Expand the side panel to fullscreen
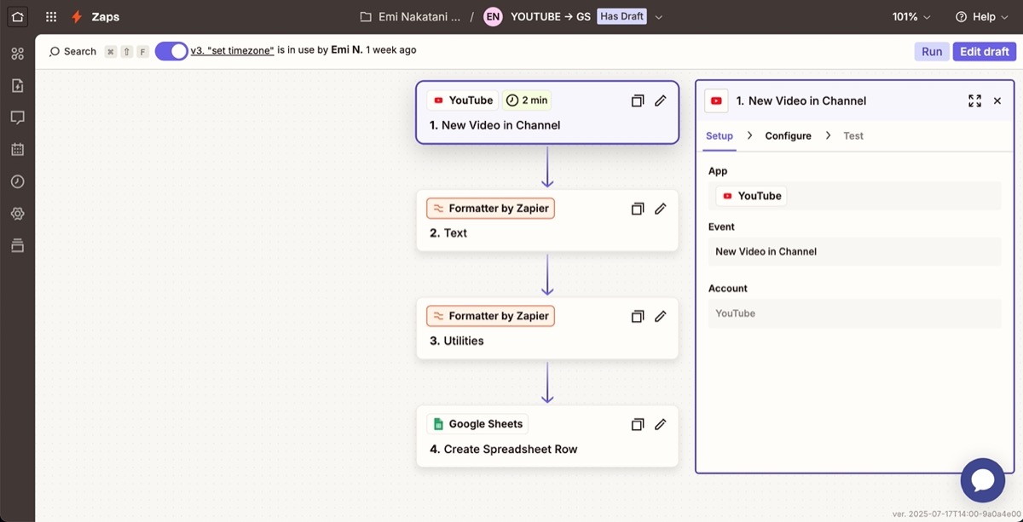 click(x=974, y=100)
